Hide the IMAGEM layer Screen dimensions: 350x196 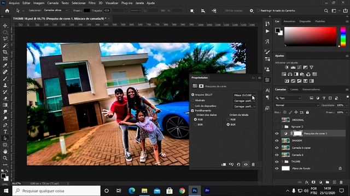pyautogui.click(x=277, y=140)
